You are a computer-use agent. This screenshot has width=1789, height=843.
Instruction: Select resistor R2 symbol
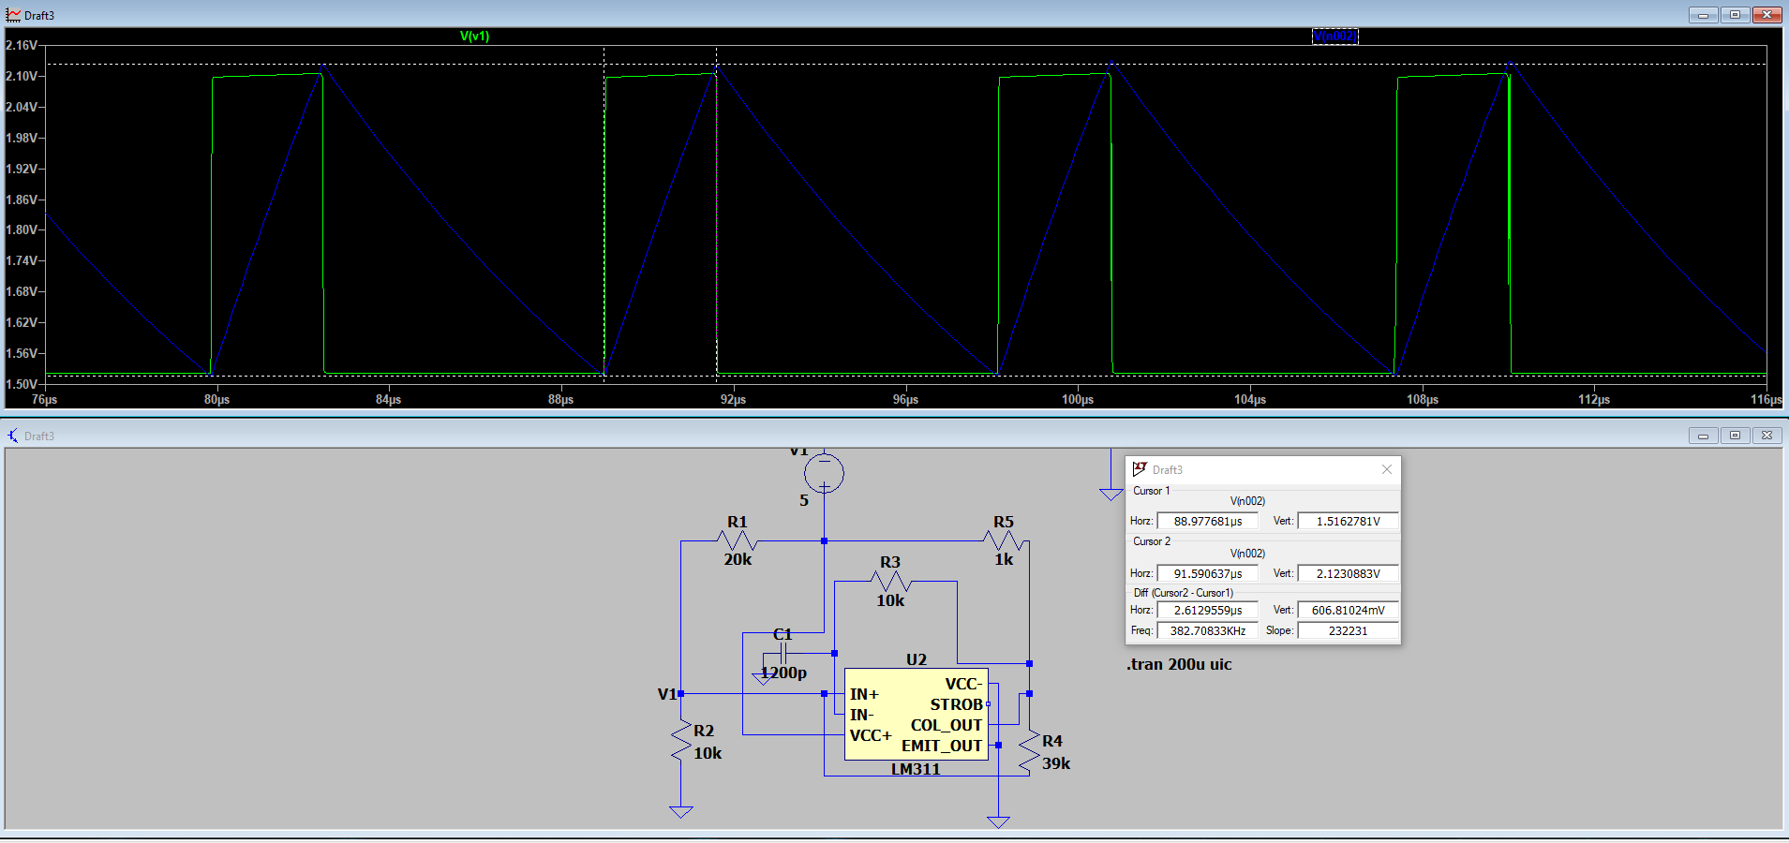[681, 741]
